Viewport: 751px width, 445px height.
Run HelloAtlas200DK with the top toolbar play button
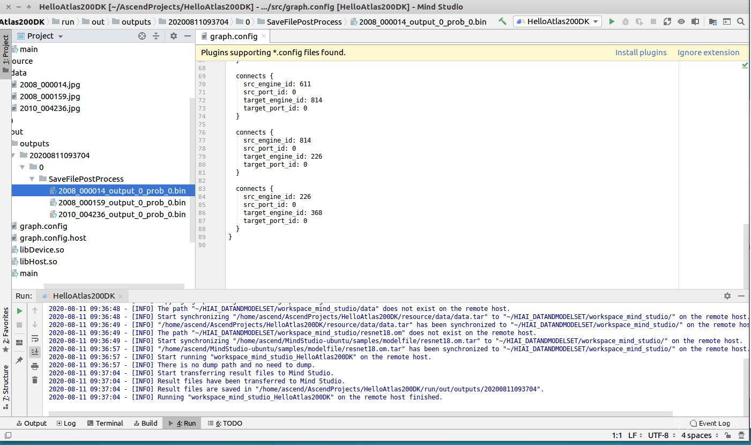612,21
